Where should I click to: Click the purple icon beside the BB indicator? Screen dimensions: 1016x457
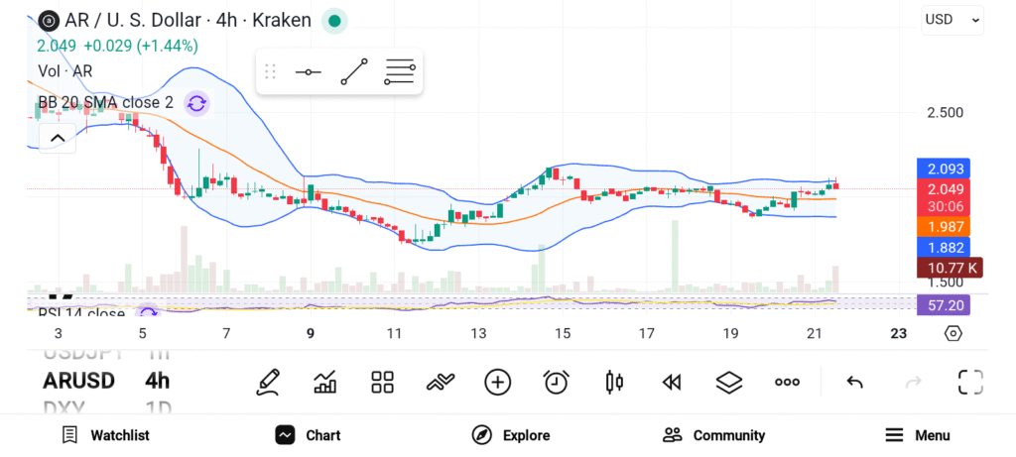tap(196, 103)
